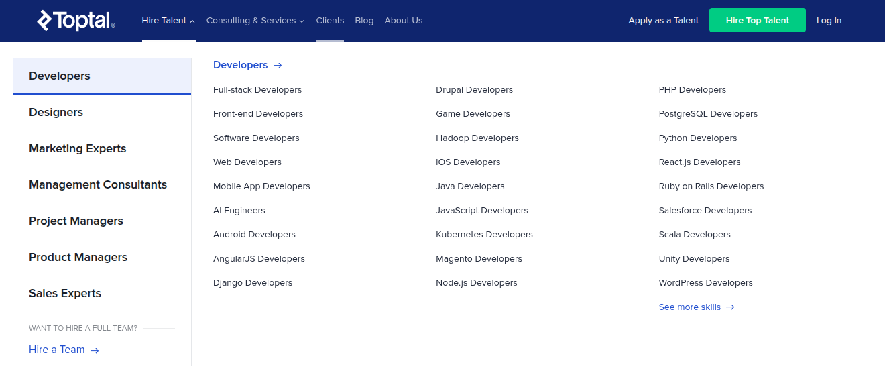Open Unity Developers

[x=694, y=259]
